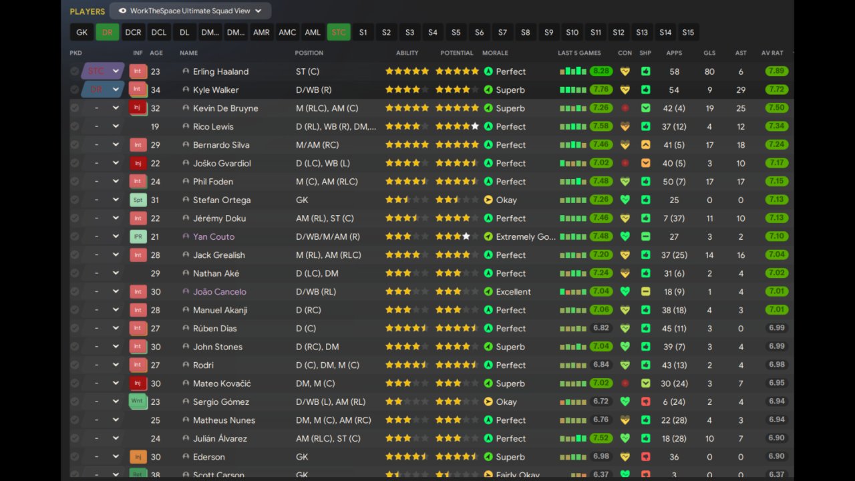Click the Inj injury badge for Kevin De Bruyne
Viewport: 855px width, 481px height.
point(138,108)
